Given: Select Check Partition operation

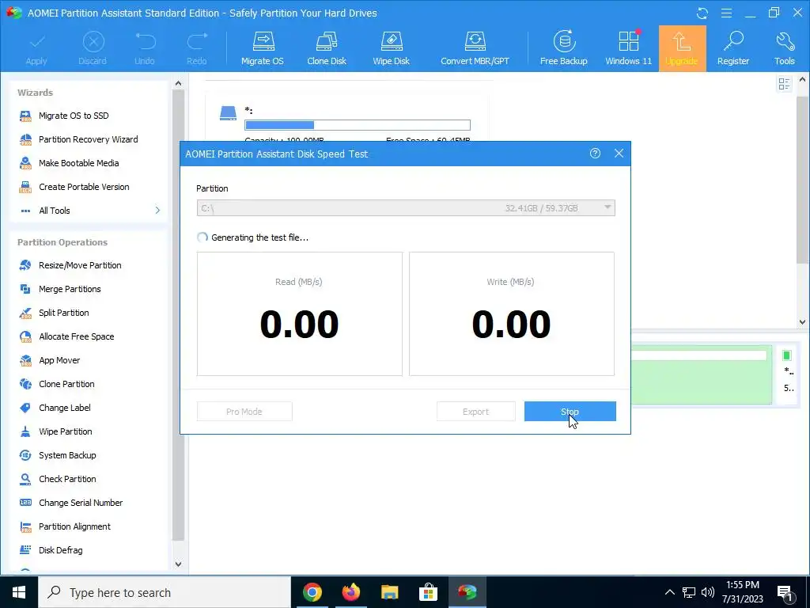Looking at the screenshot, I should tap(67, 479).
